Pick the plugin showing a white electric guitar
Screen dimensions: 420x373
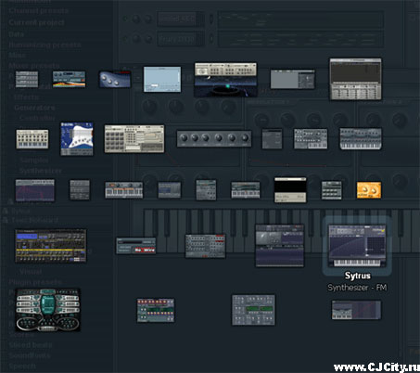pos(77,138)
